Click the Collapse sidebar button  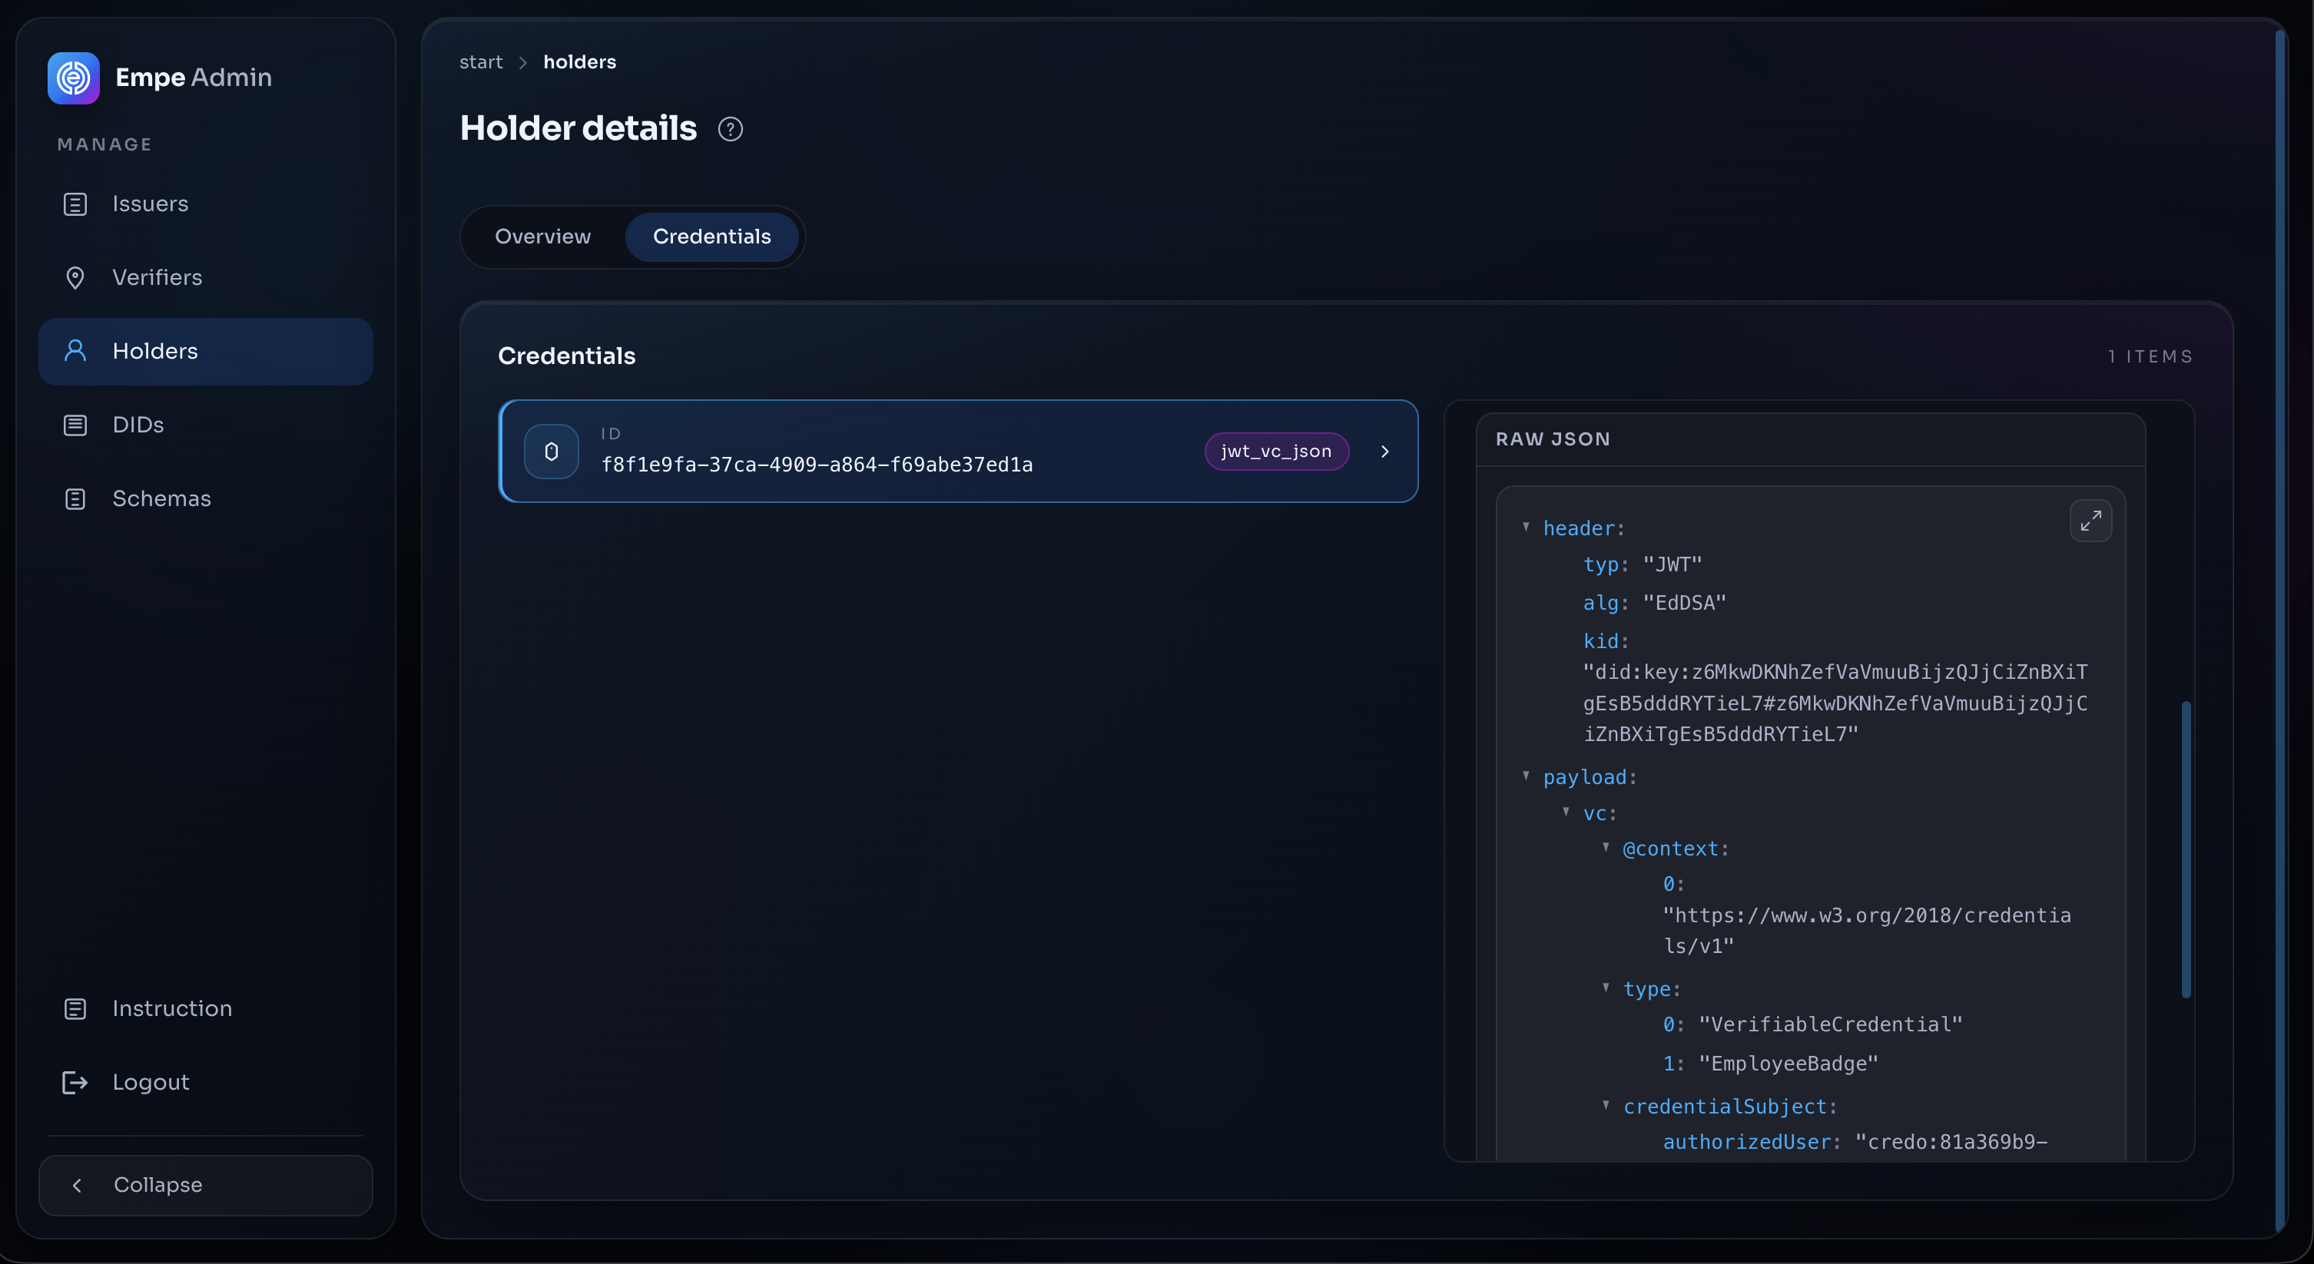coord(206,1185)
